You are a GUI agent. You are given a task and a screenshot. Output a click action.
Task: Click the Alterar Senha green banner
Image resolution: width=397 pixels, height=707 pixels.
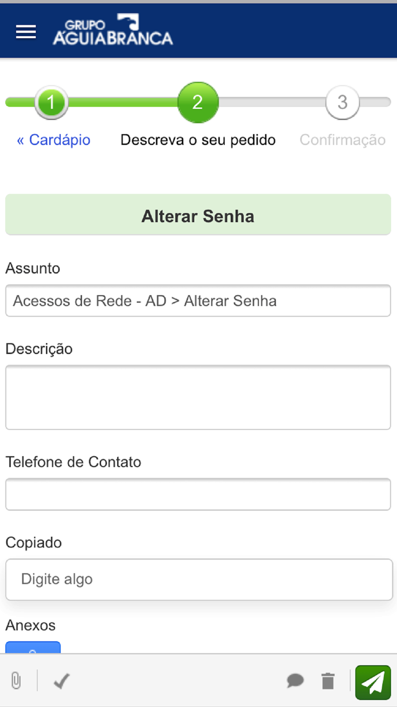(x=198, y=215)
